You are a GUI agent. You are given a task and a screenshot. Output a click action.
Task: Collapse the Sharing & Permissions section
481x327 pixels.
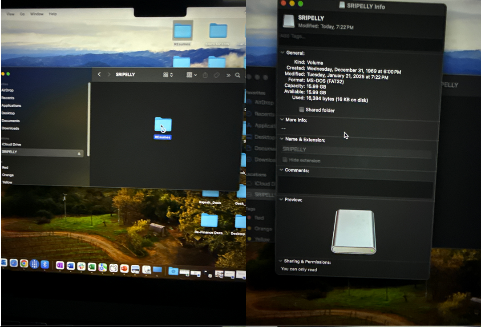click(280, 261)
